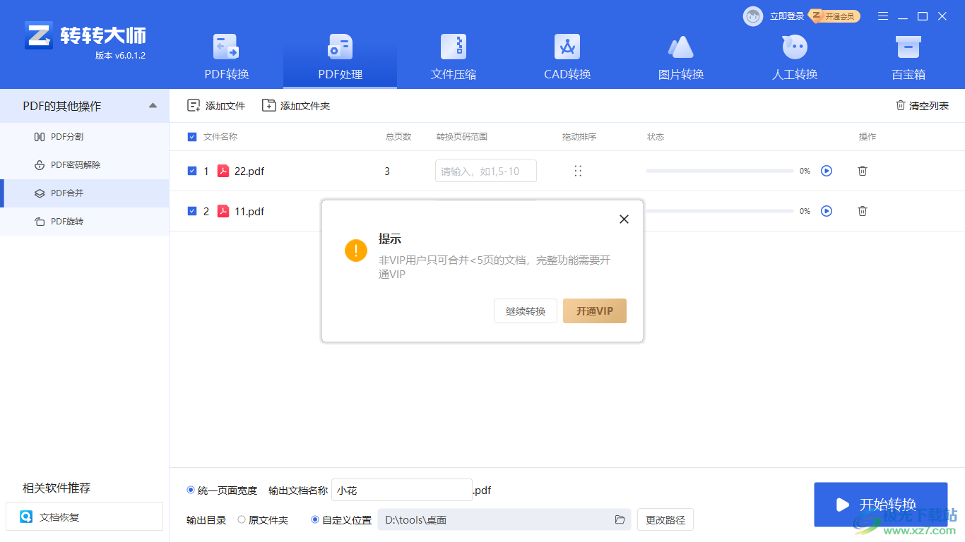Uncheck the 22.pdf row checkbox
965x542 pixels.
tap(192, 171)
